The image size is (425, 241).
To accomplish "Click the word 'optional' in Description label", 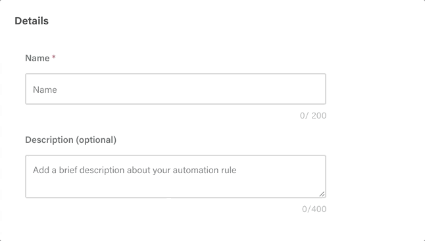I will [96, 140].
